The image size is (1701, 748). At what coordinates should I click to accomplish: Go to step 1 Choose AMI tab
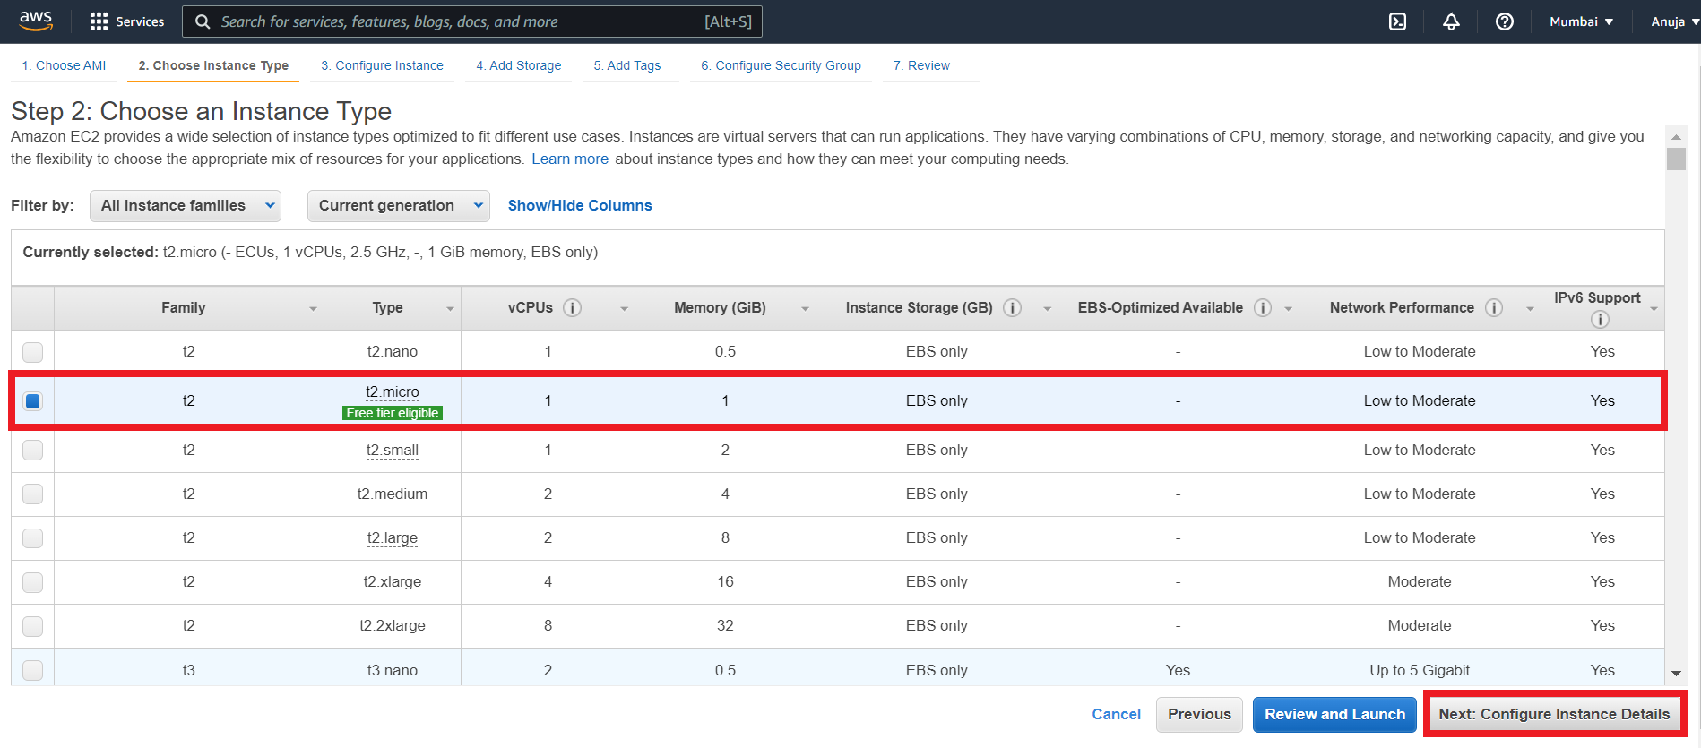64,65
